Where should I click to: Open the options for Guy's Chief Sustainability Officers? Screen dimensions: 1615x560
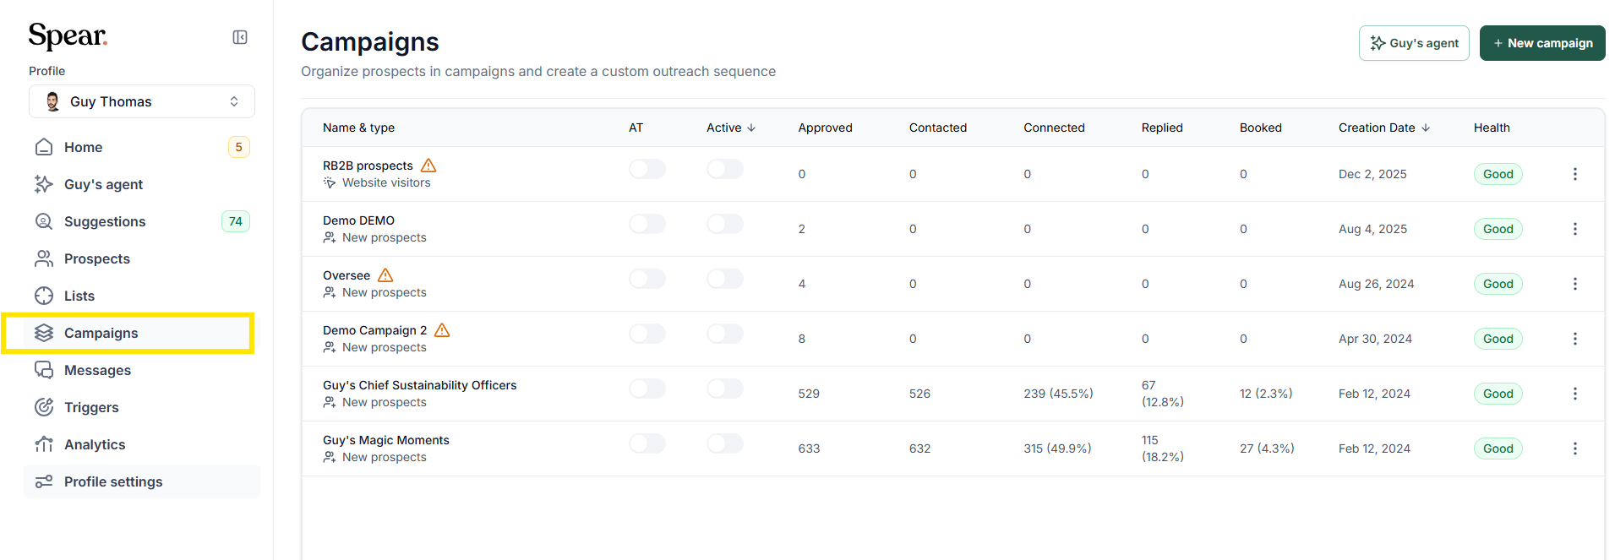[1574, 394]
